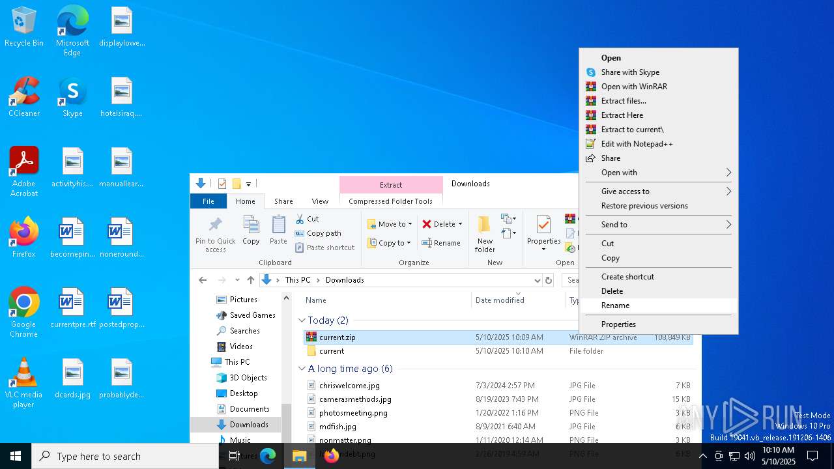Open VLC media player desktop shortcut
Image resolution: width=834 pixels, height=469 pixels.
[x=24, y=383]
